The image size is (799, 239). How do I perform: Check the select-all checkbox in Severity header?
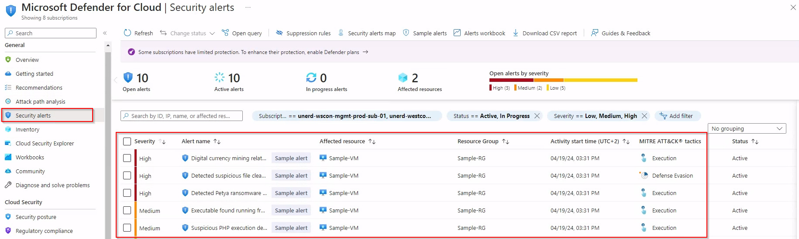click(x=127, y=141)
